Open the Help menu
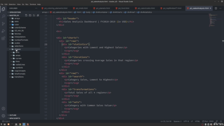The height and width of the screenshot is (126, 224). click(39, 5)
